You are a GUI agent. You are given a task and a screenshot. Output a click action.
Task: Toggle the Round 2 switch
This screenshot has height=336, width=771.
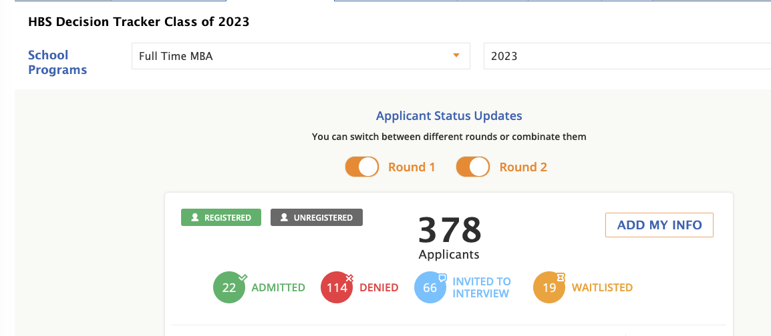click(x=473, y=167)
